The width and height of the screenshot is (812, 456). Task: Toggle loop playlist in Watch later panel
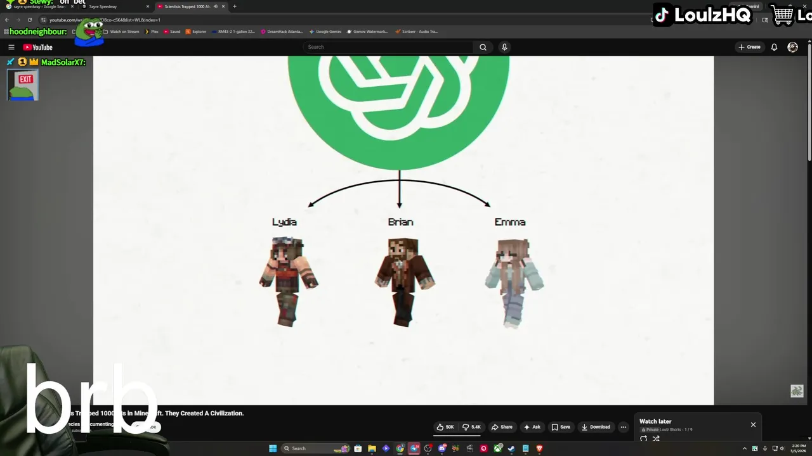643,438
